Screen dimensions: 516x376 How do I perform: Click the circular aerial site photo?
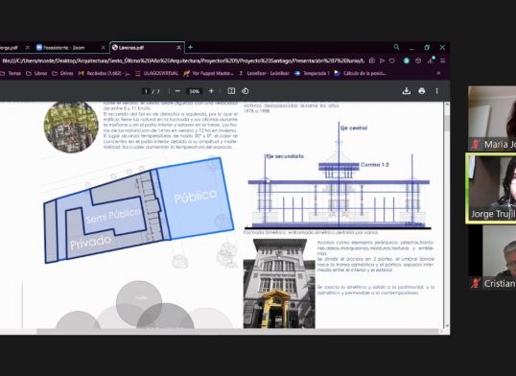(x=71, y=126)
